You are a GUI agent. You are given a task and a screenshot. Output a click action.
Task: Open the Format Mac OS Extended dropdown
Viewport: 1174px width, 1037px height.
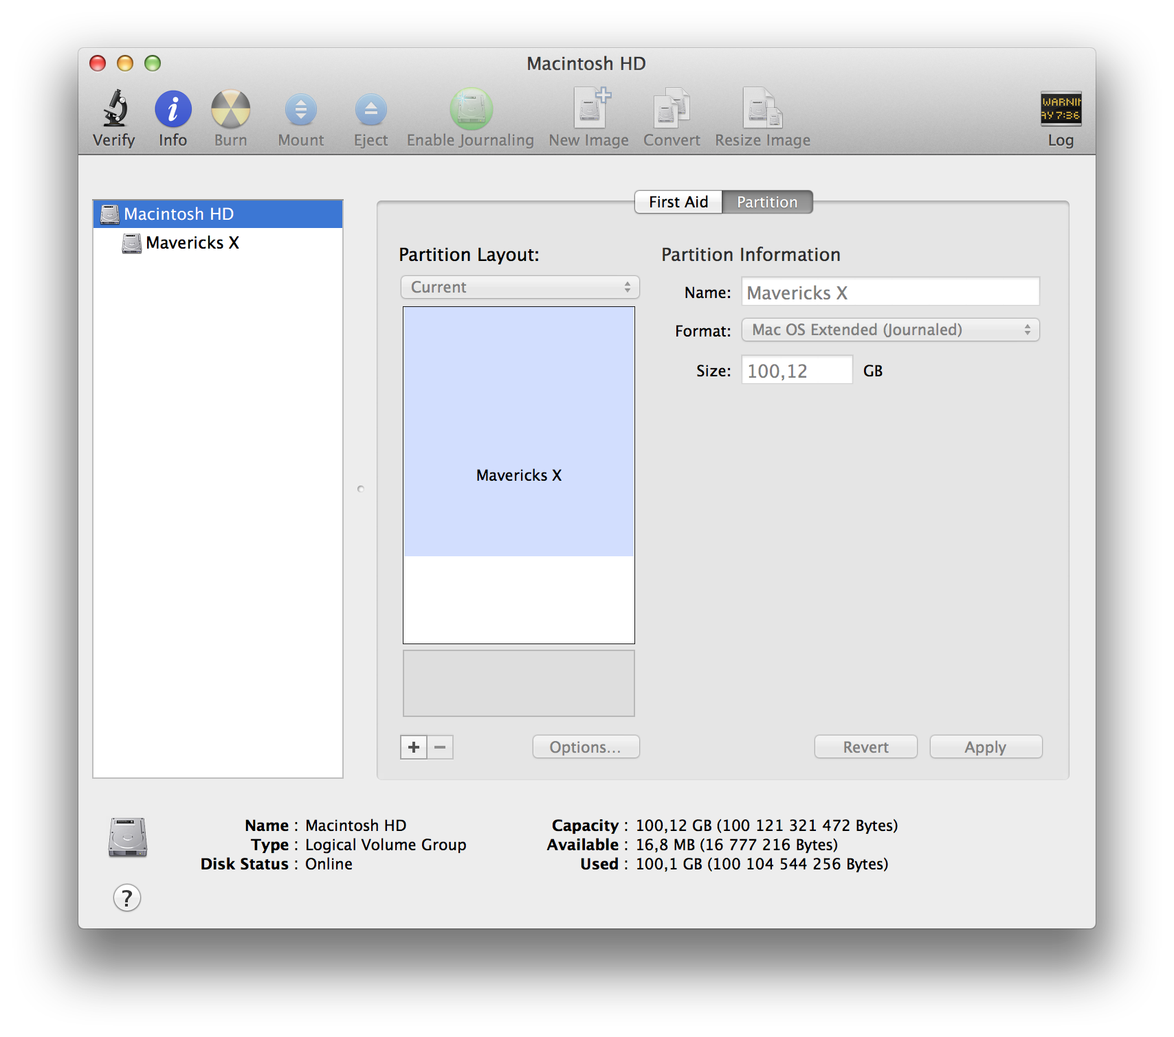point(890,330)
